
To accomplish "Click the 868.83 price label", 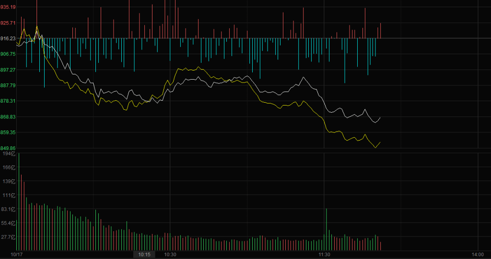I will tap(8, 117).
